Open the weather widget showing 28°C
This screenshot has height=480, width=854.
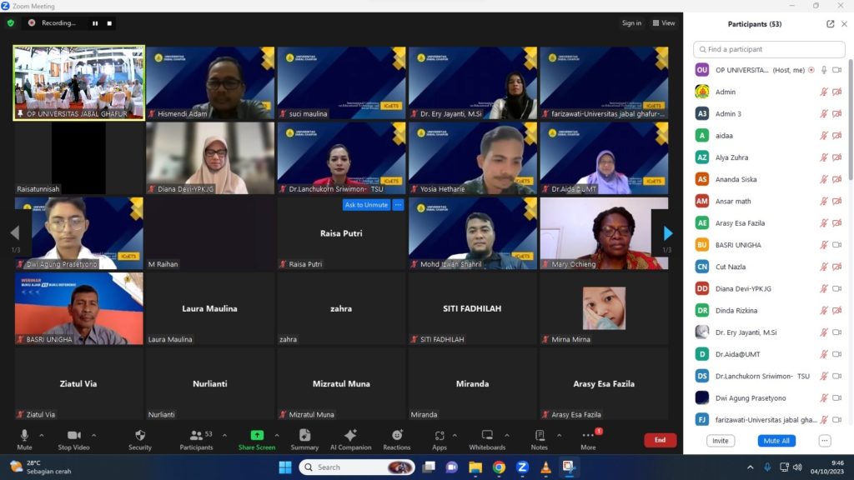(x=41, y=467)
